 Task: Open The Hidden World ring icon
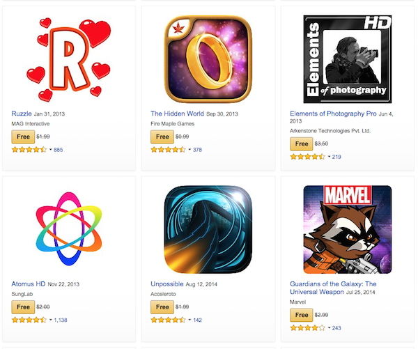click(208, 59)
